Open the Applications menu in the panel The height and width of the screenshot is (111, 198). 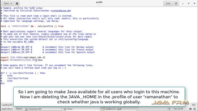coord(7,109)
